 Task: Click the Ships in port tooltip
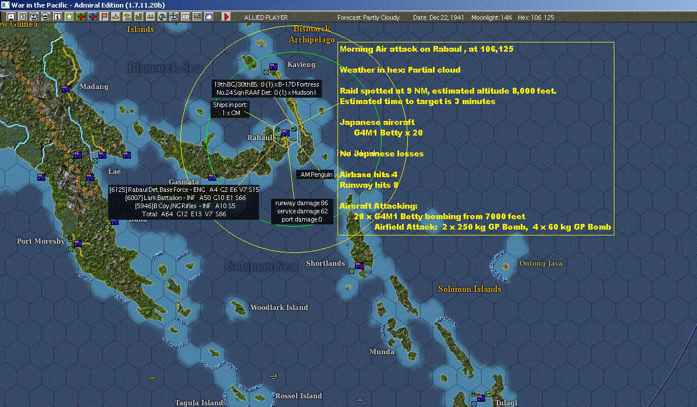[230, 109]
